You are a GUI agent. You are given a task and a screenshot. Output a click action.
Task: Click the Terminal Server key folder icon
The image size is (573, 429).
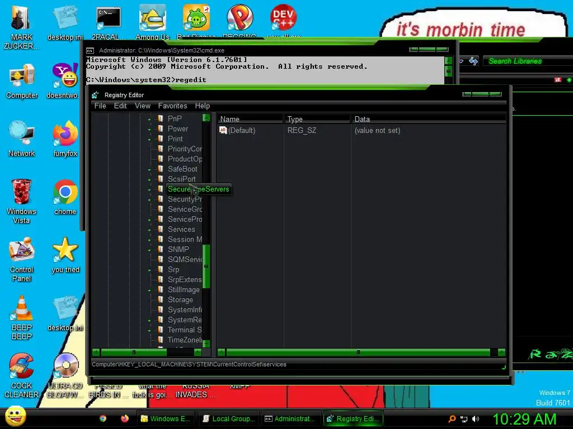[161, 330]
